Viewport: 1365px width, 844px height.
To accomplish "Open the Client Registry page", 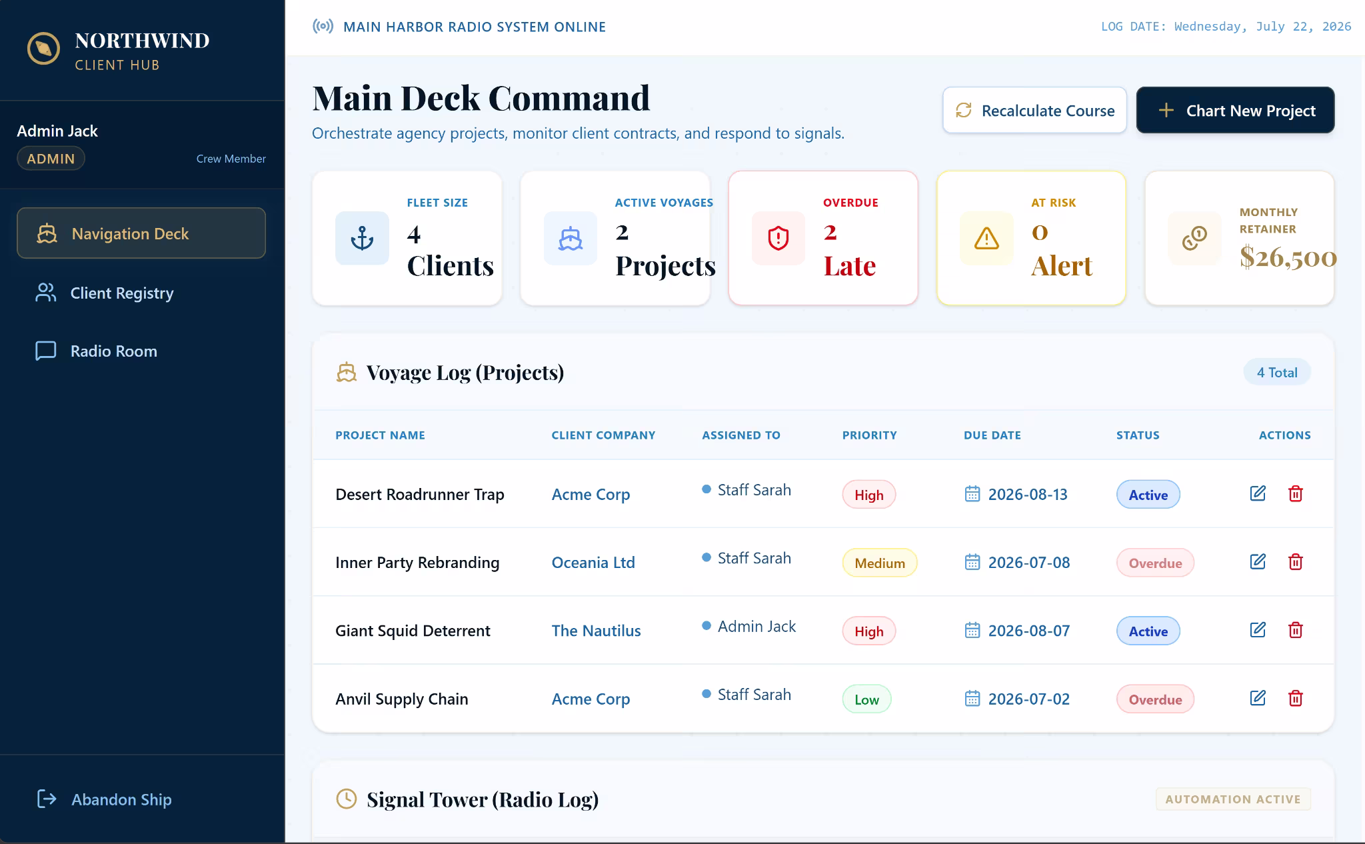I will pos(141,293).
